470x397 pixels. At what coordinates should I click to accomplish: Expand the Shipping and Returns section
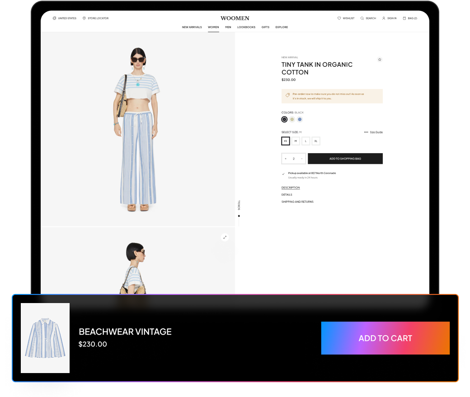pos(297,202)
